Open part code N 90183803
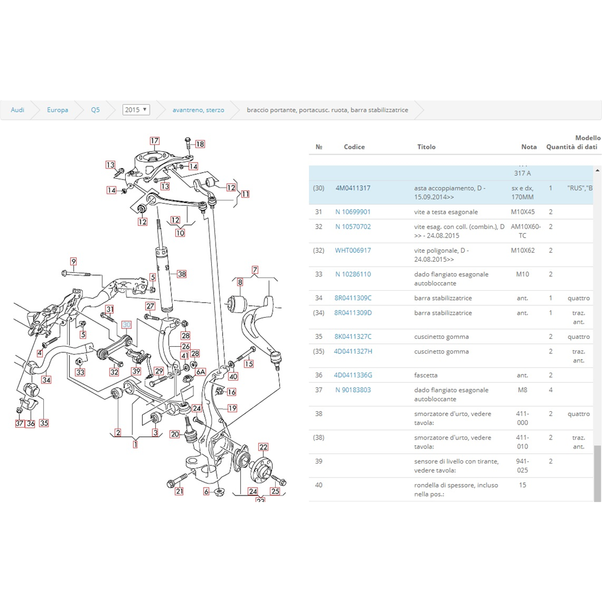Viewport: 602px width, 602px height. (353, 389)
